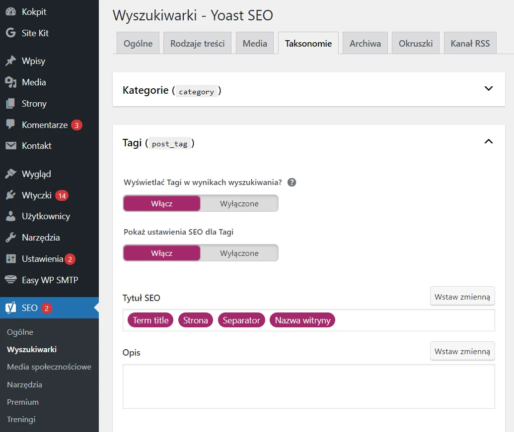Click the Site Kit Google icon
This screenshot has height=432, width=514.
tap(11, 33)
